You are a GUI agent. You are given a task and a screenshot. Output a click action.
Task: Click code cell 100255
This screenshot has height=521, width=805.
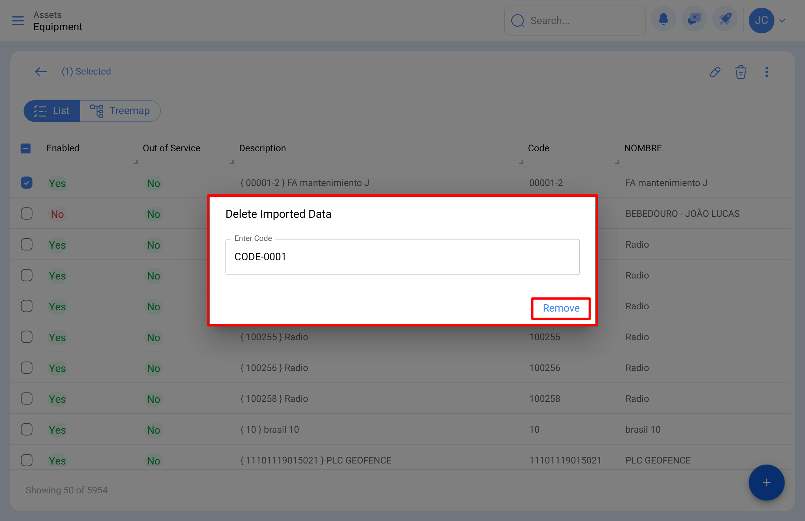click(545, 337)
